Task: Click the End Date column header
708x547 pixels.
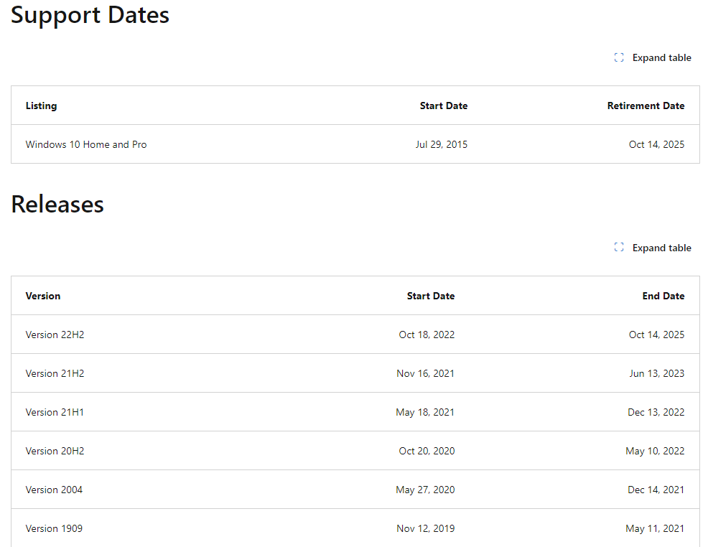Action: coord(663,296)
